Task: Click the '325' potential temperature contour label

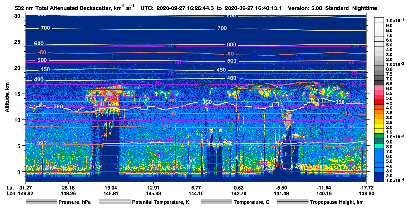Action: (42, 143)
